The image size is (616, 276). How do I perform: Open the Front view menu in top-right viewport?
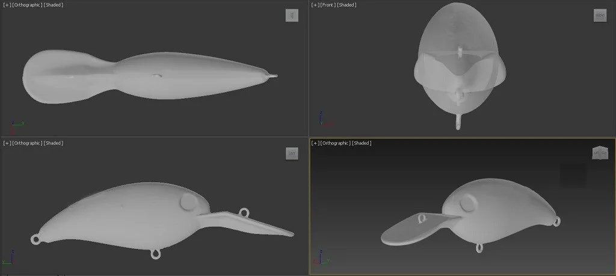pos(328,5)
